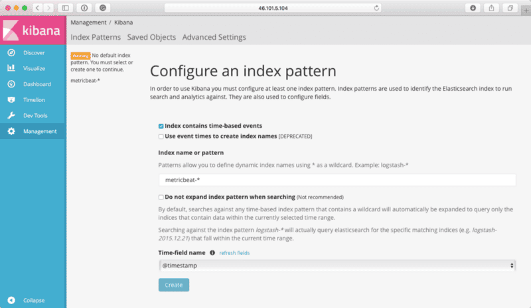Select the Management gear icon
The height and width of the screenshot is (308, 531).
point(11,131)
